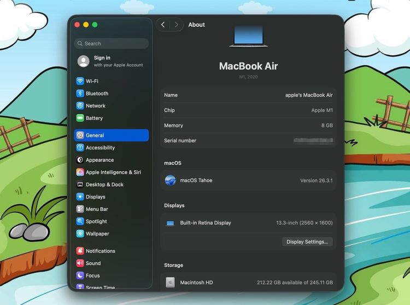
Task: Click the Apple Account avatar icon
Action: coord(84,61)
